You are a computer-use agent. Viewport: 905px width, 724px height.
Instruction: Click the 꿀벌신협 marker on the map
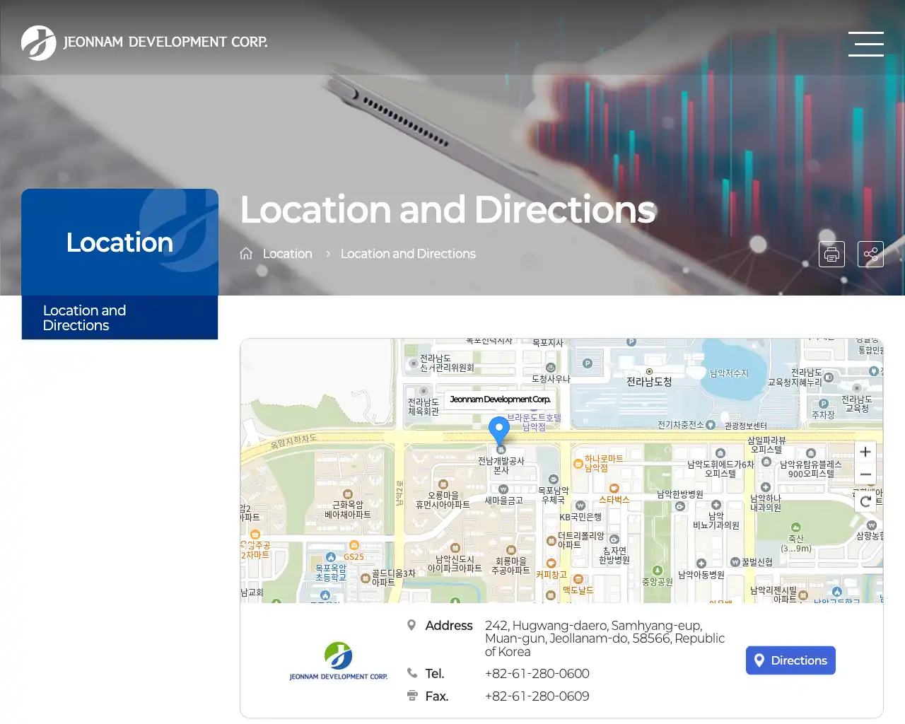[735, 562]
